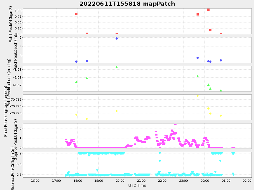This screenshot has width=254, height=190.
Task: Click the PatchPeakOil (kg/m3) axis label
Action: click(x=11, y=24)
